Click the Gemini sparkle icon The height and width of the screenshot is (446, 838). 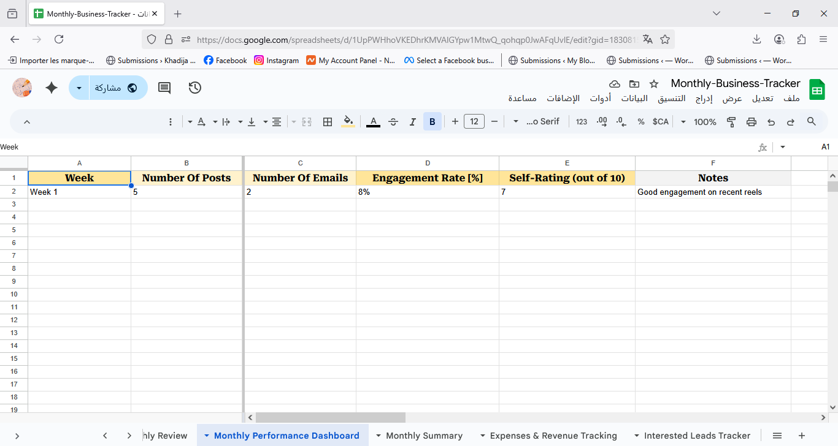[x=52, y=88]
